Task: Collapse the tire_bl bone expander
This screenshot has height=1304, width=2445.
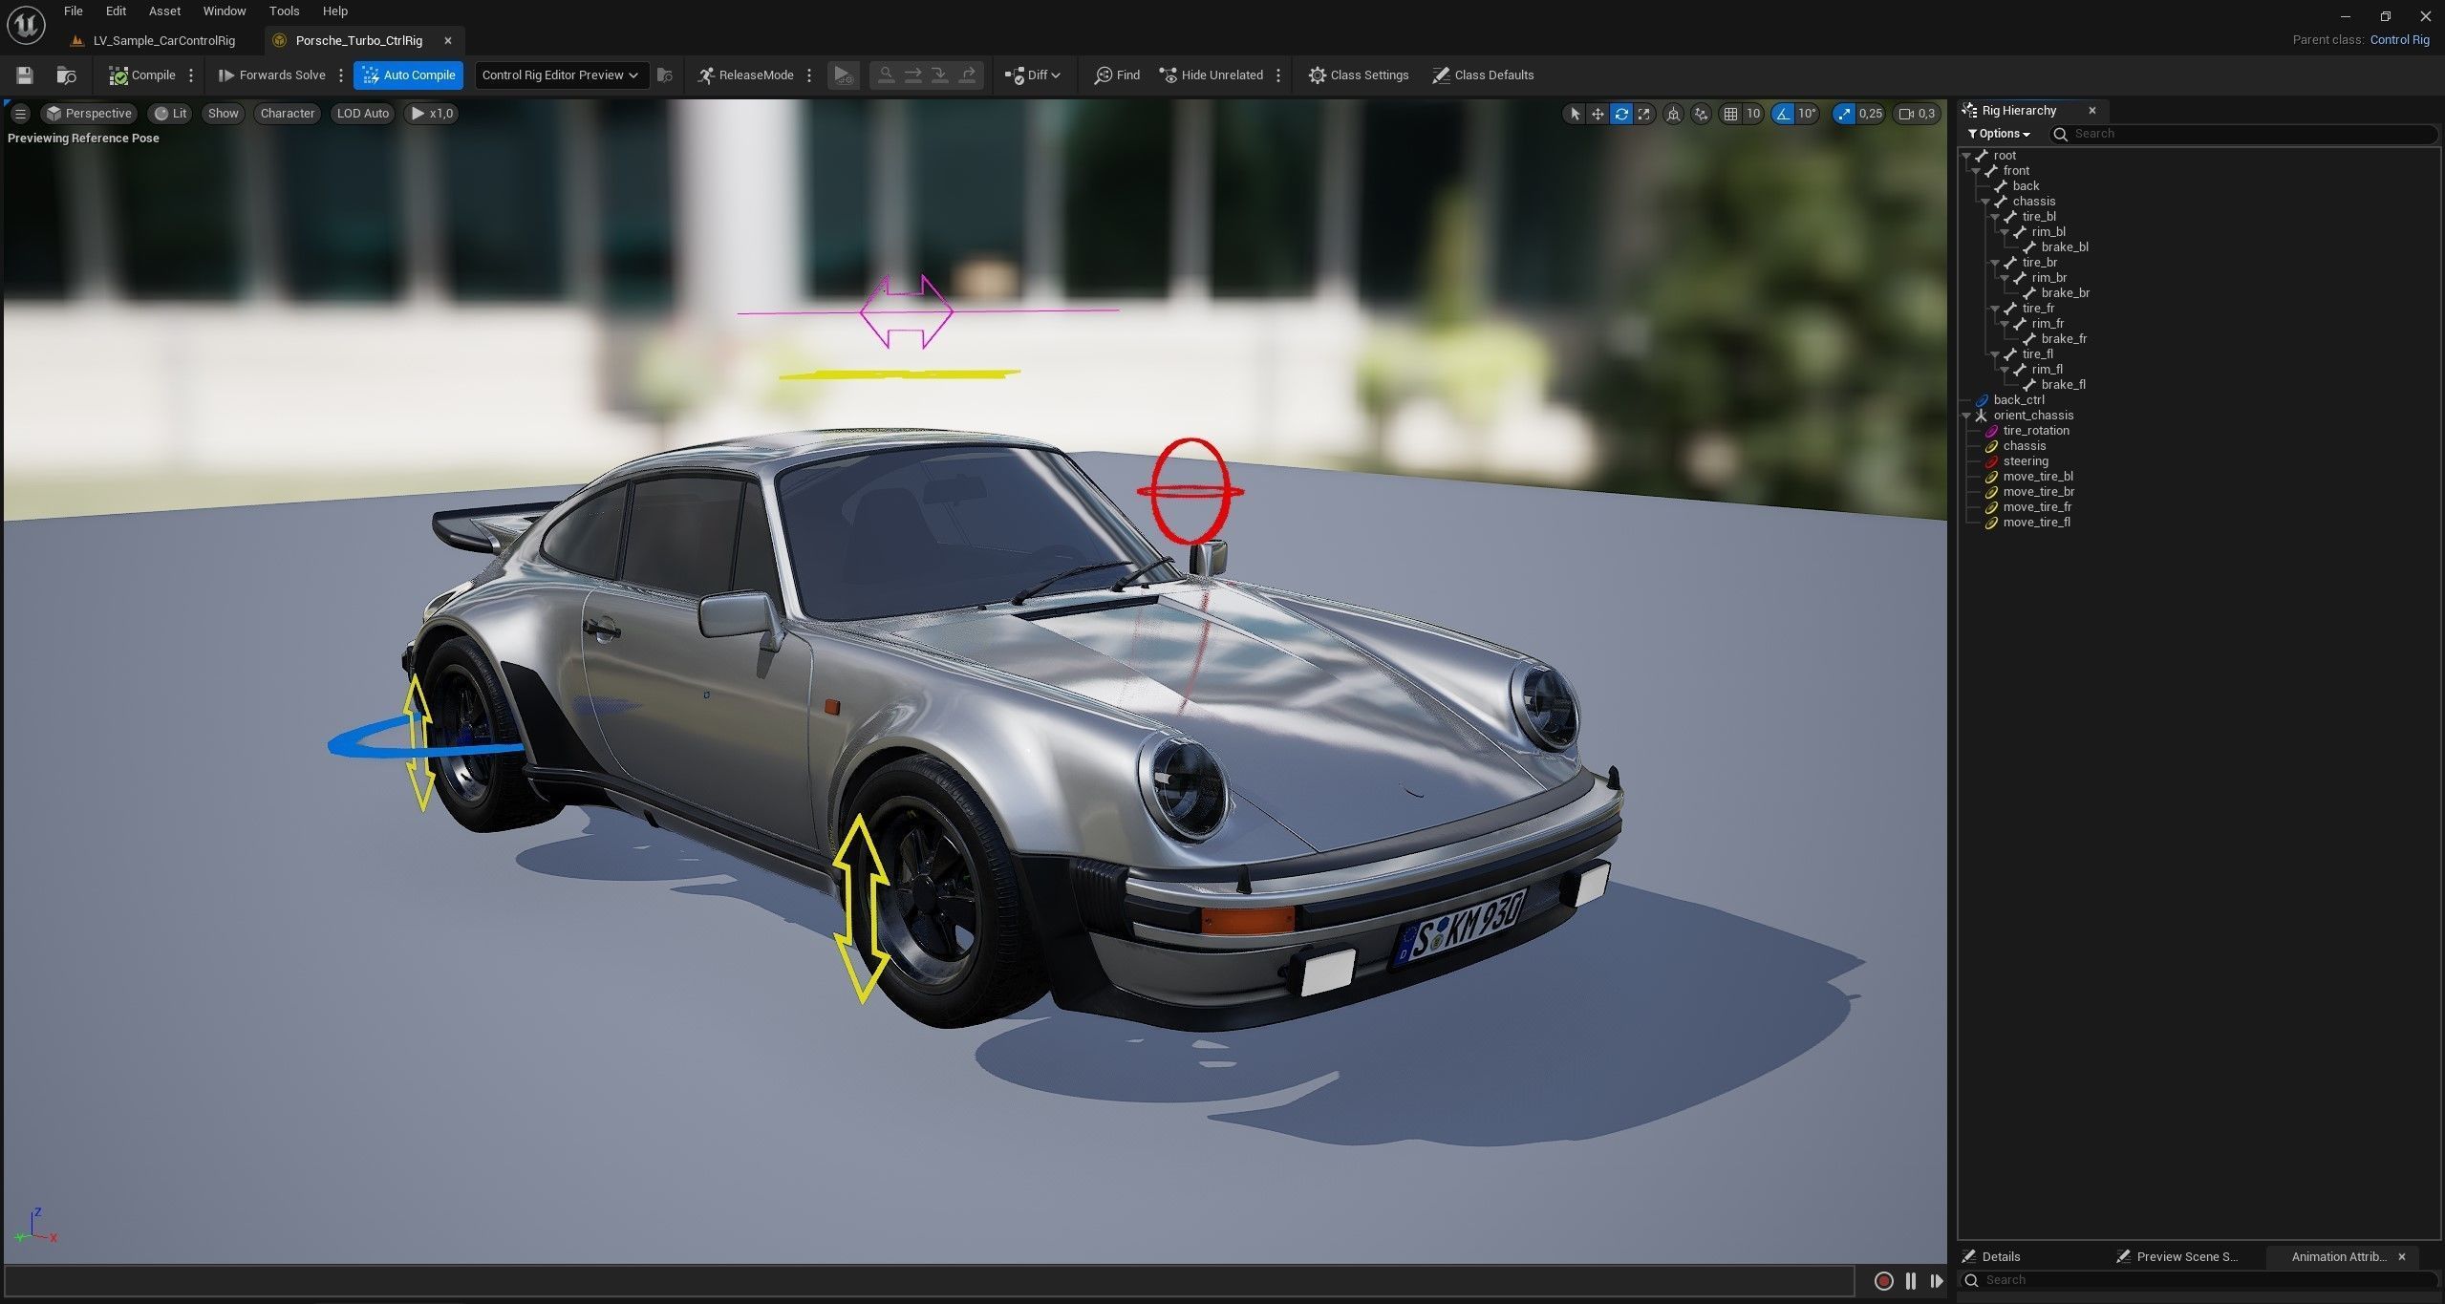Action: (1996, 217)
